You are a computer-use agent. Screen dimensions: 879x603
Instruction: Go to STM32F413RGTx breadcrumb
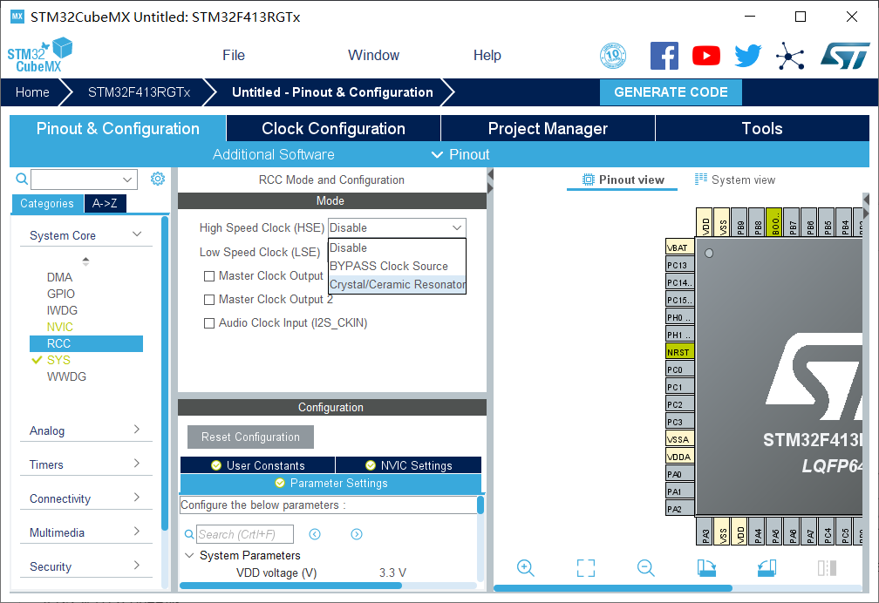(139, 91)
